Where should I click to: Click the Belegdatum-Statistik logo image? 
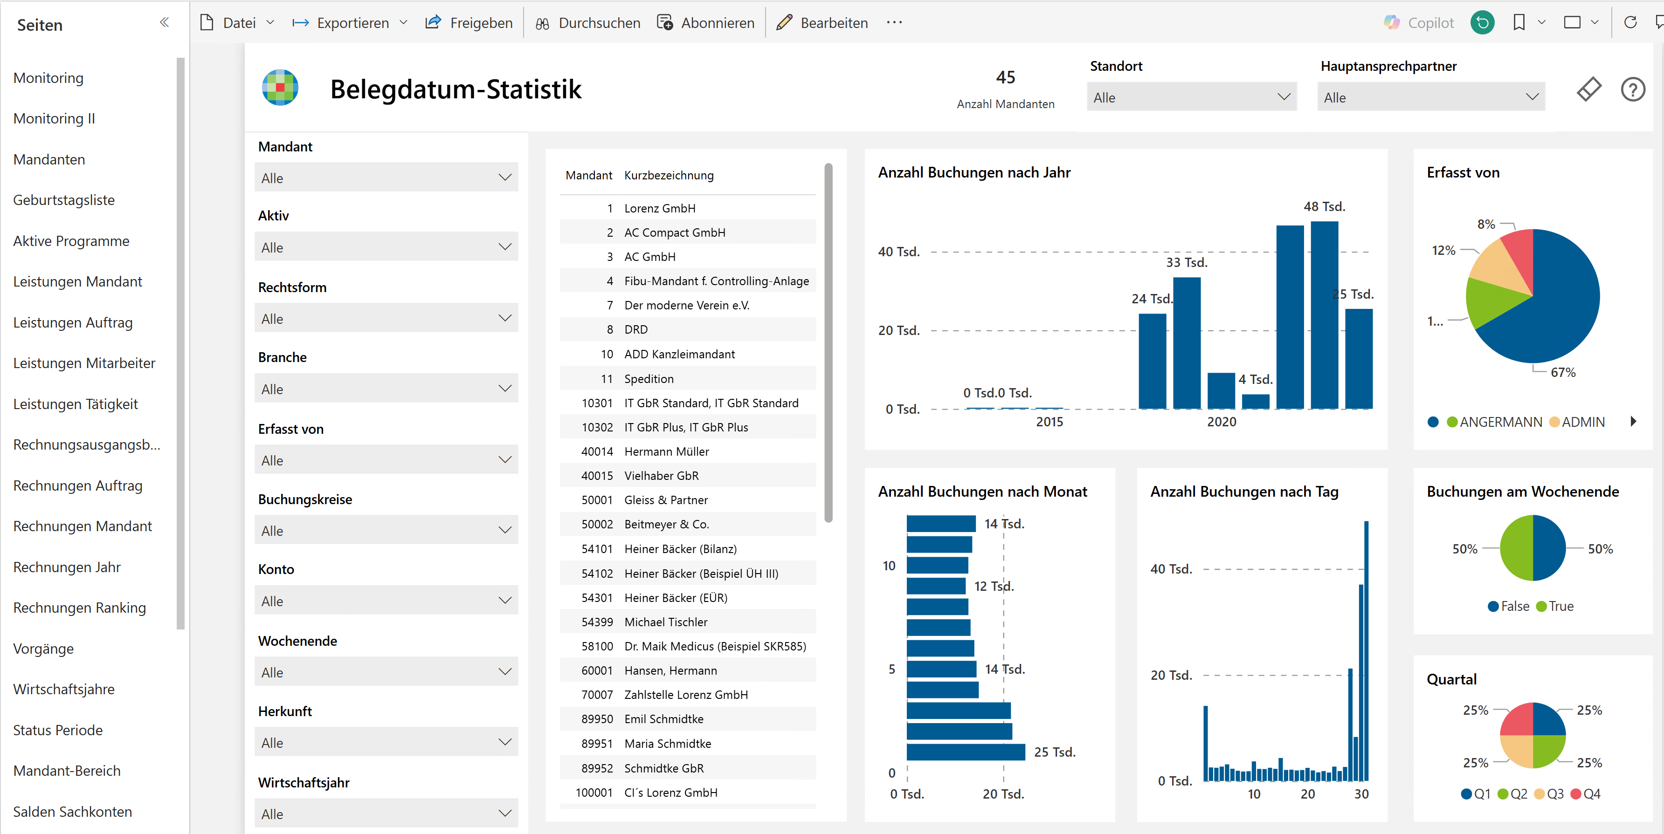280,87
